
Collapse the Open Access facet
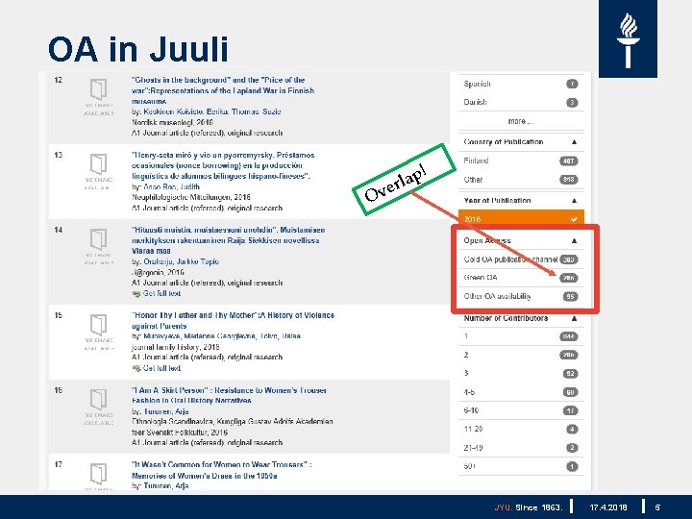coord(574,240)
